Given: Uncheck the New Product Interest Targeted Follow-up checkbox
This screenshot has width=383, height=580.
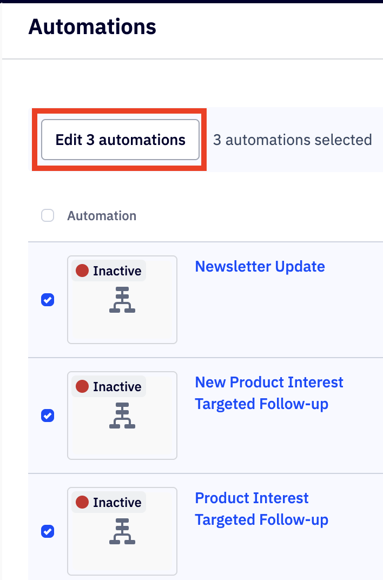Looking at the screenshot, I should (48, 416).
